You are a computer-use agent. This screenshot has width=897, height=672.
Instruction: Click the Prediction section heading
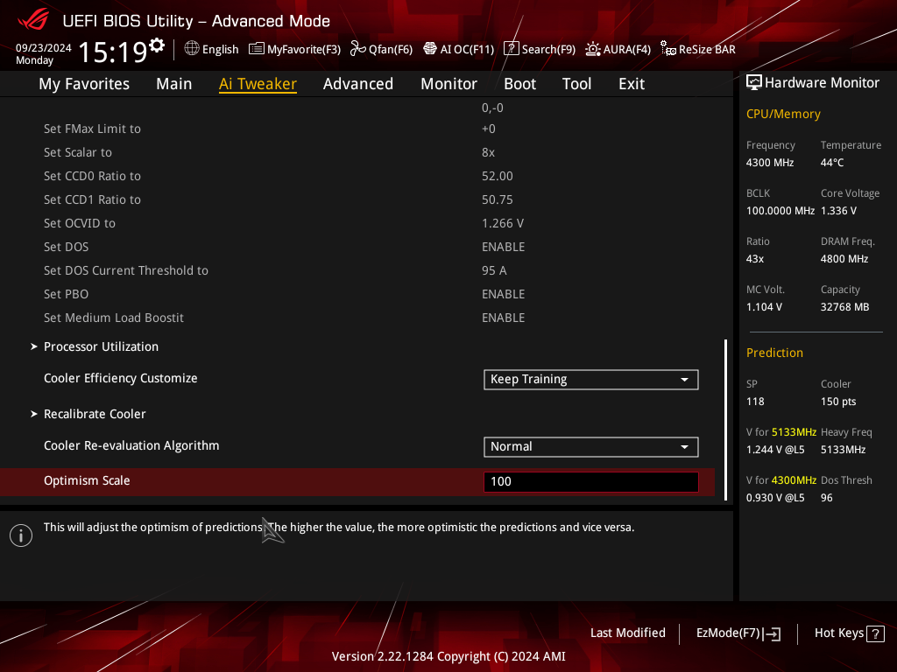(x=774, y=353)
